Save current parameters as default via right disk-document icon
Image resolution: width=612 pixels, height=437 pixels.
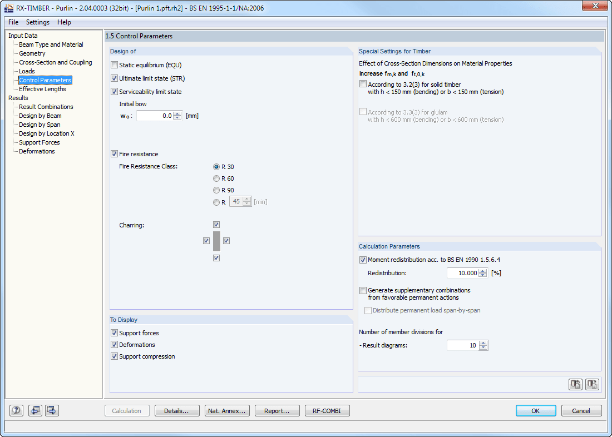pos(593,384)
